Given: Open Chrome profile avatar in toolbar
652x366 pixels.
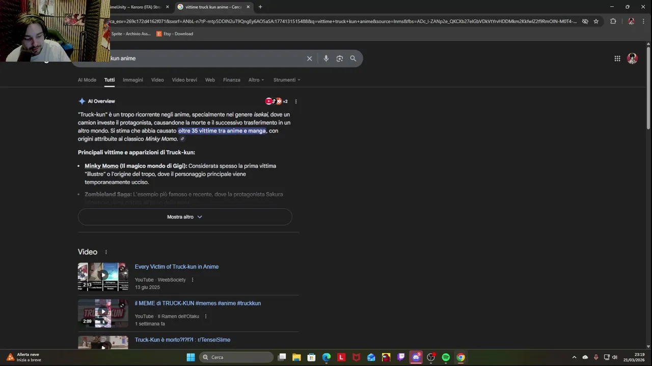Looking at the screenshot, I should pos(631,21).
